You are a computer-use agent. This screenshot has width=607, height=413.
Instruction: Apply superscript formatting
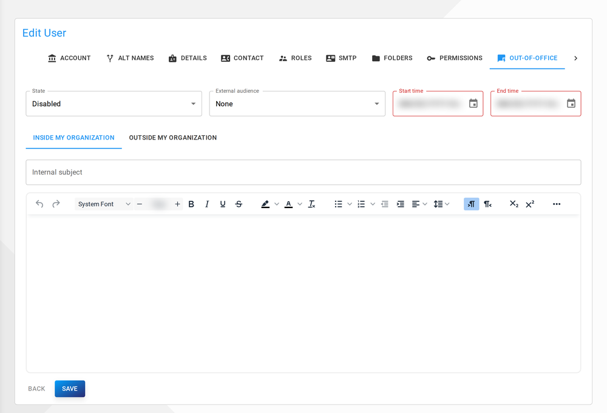pyautogui.click(x=530, y=204)
